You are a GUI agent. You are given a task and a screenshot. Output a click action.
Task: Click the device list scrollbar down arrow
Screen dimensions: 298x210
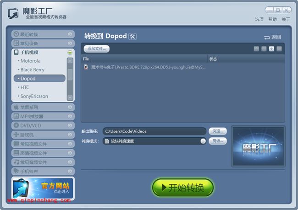[x=70, y=97]
